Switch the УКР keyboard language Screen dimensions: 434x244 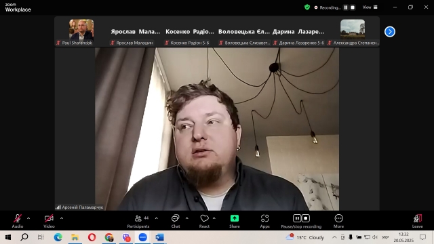coord(385,237)
